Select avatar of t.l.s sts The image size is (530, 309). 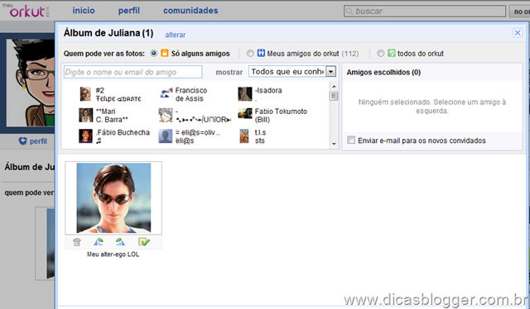244,136
